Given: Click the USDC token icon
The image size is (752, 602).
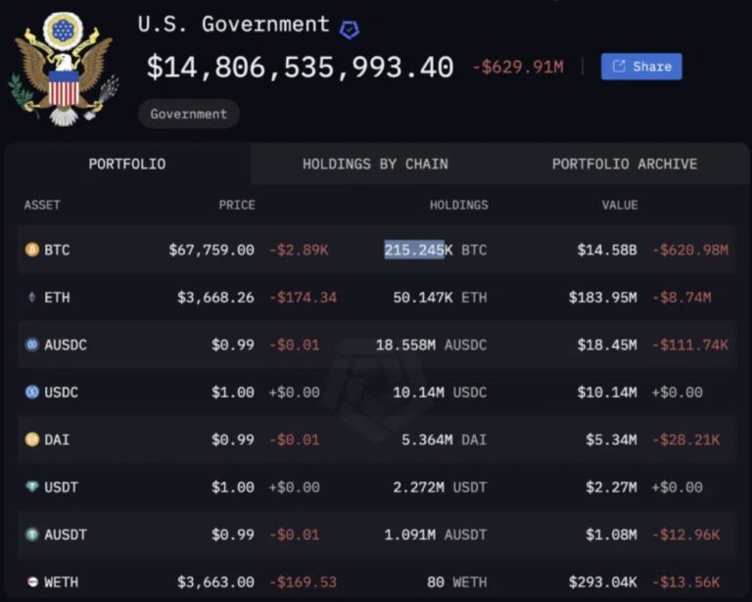Looking at the screenshot, I should pos(32,393).
